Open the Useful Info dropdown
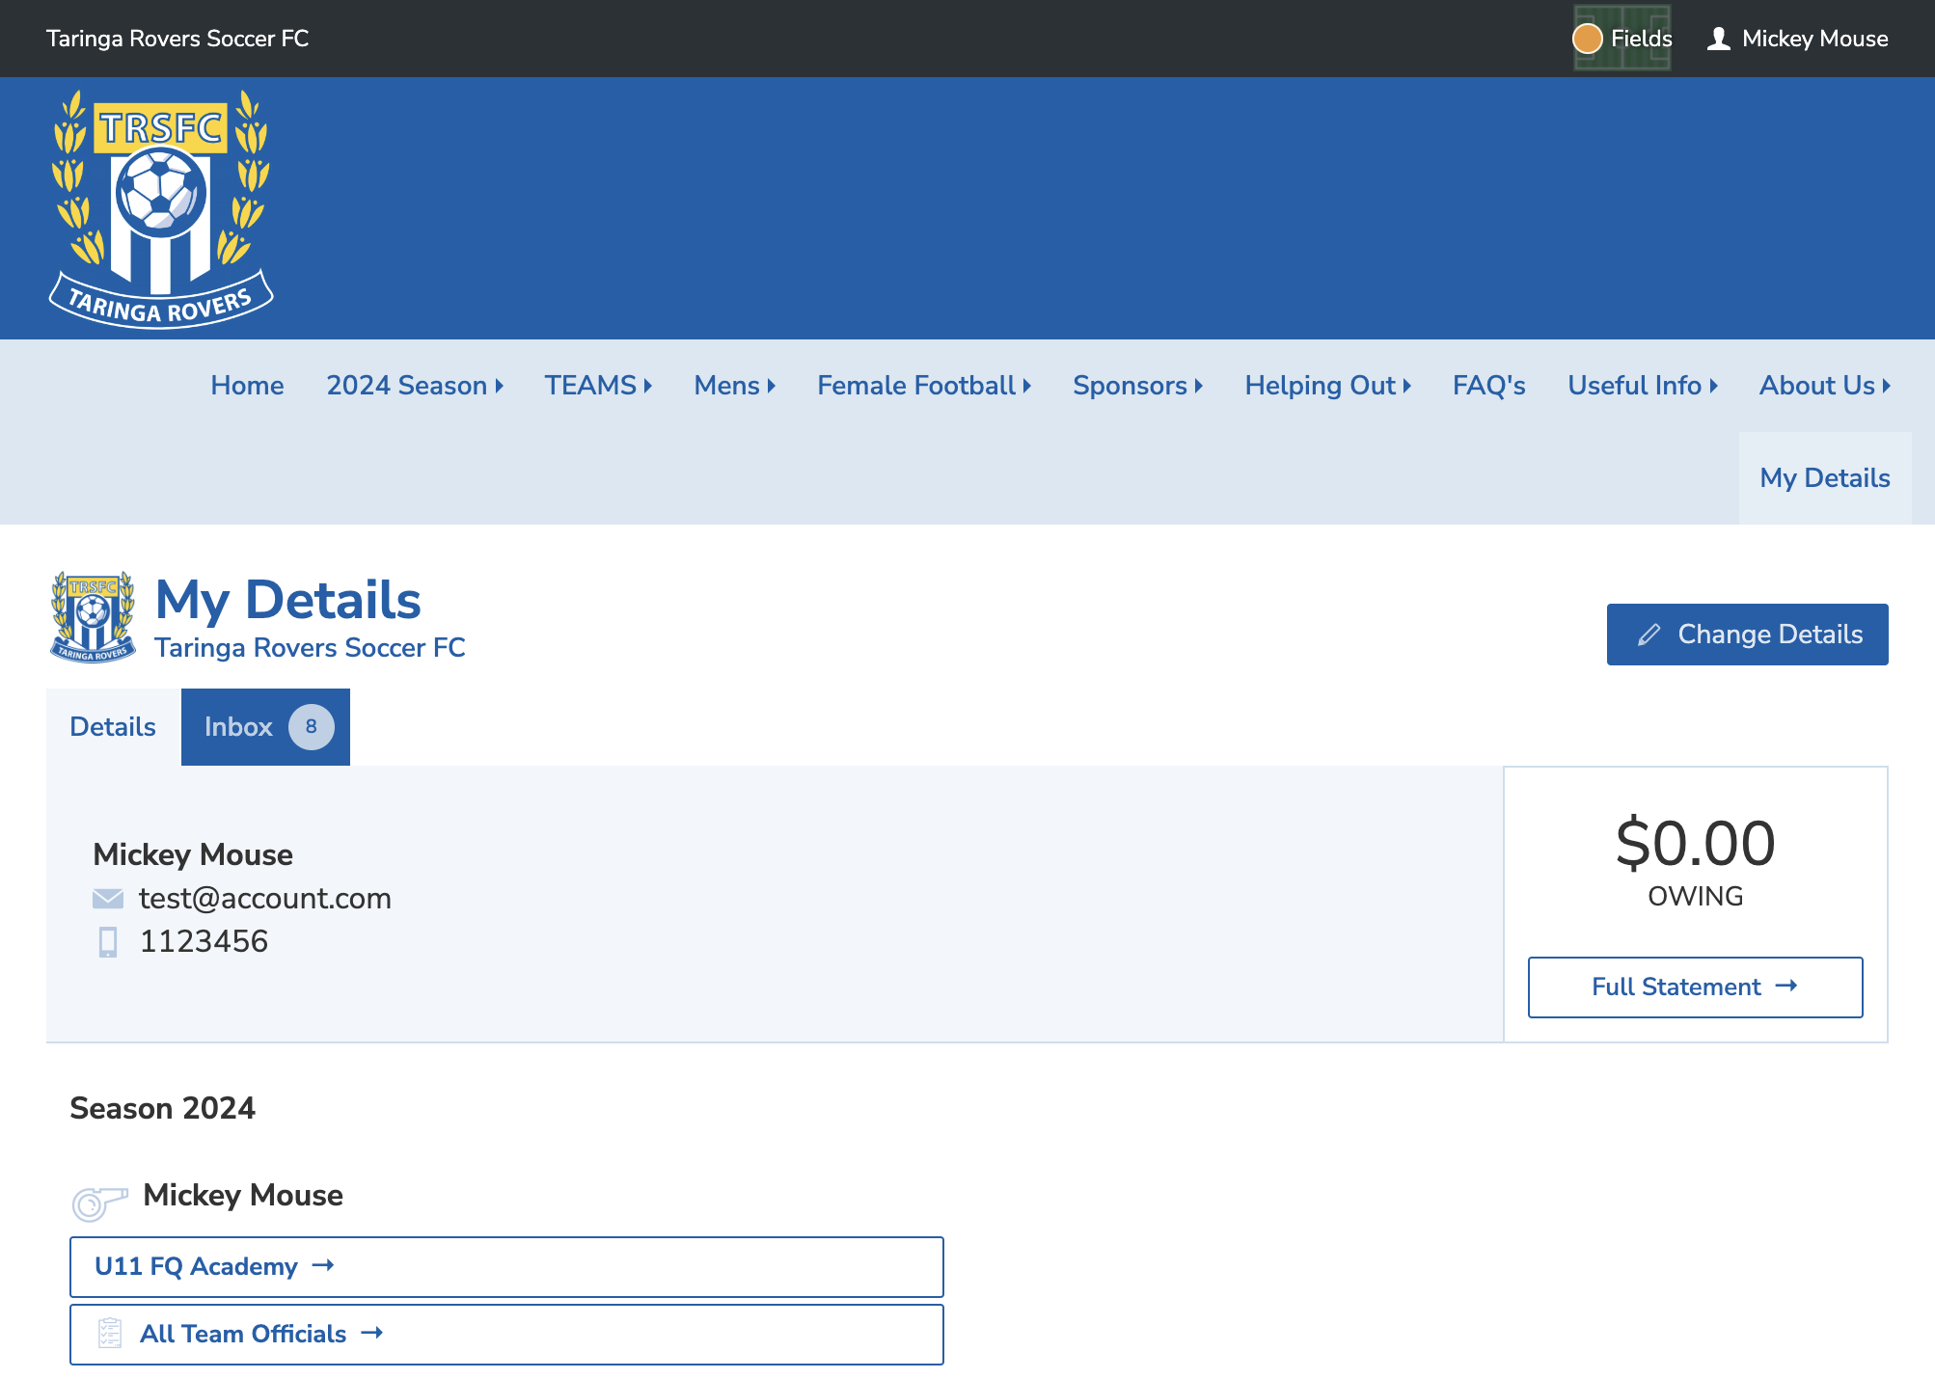 (1643, 386)
